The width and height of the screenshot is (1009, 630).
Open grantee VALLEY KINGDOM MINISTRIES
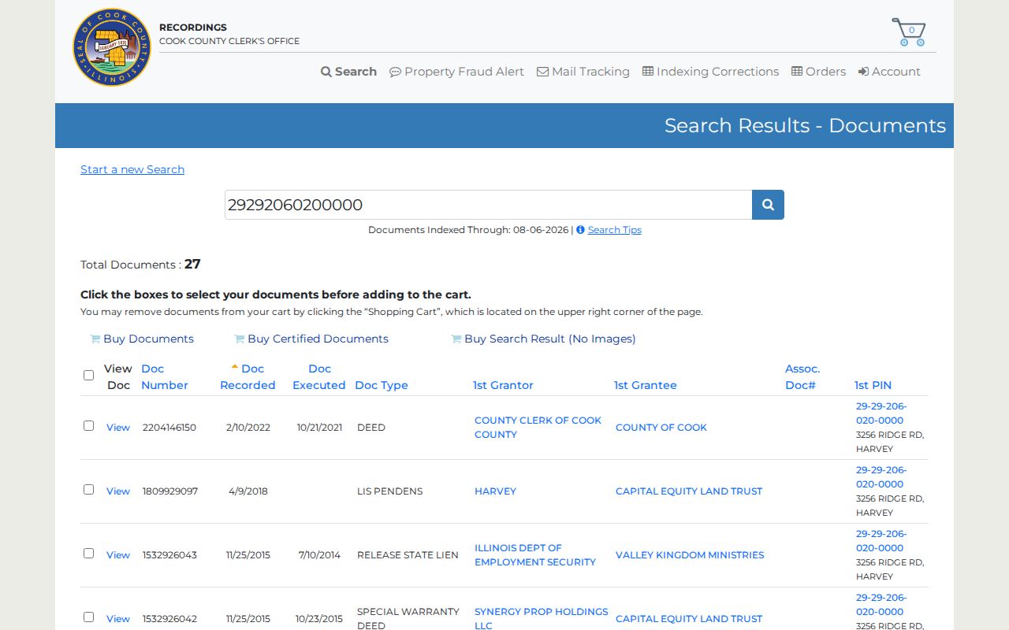(690, 555)
